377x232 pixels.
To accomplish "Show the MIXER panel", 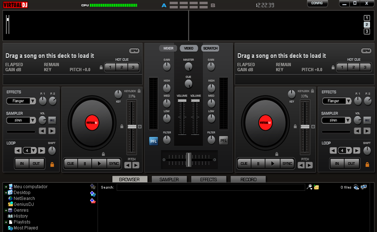I will (x=168, y=48).
